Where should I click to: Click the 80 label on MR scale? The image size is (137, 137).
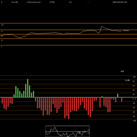(134, 81)
